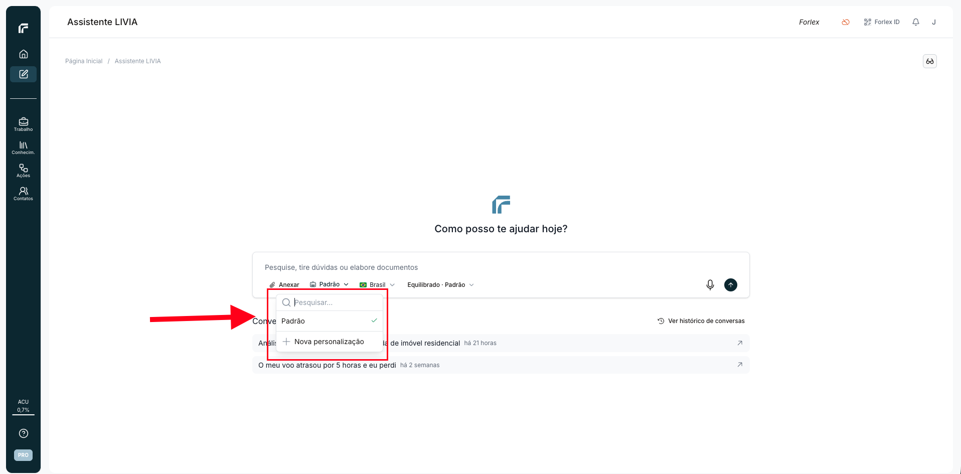Screen dimensions: 961x474
Task: Click the ACU 0,7% usage indicator
Action: pos(23,406)
